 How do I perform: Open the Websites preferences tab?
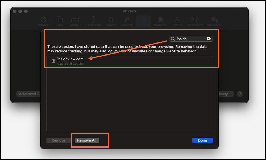160,22
